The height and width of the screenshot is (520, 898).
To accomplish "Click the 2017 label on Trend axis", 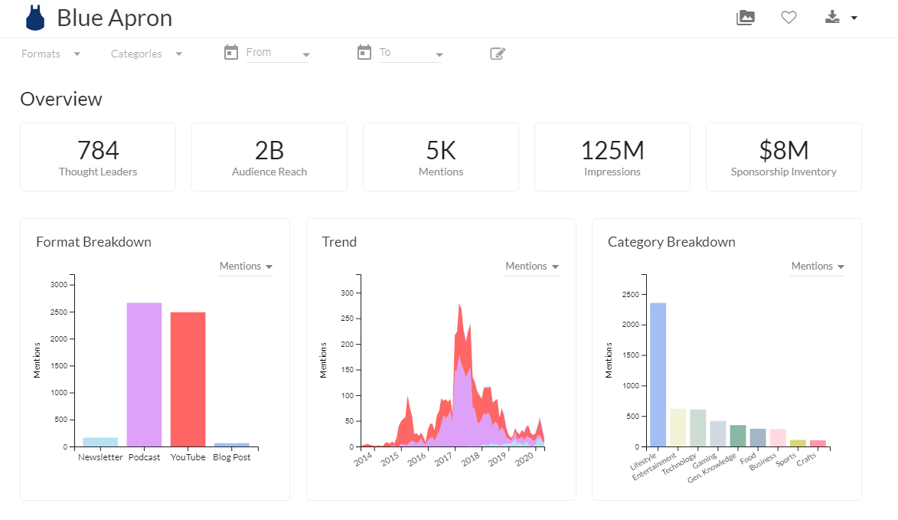I will tap(443, 459).
